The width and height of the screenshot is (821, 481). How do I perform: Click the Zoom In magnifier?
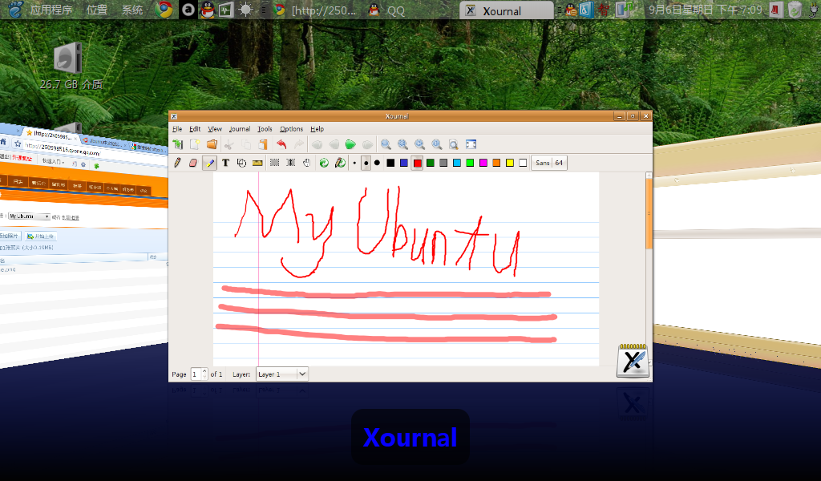point(420,144)
